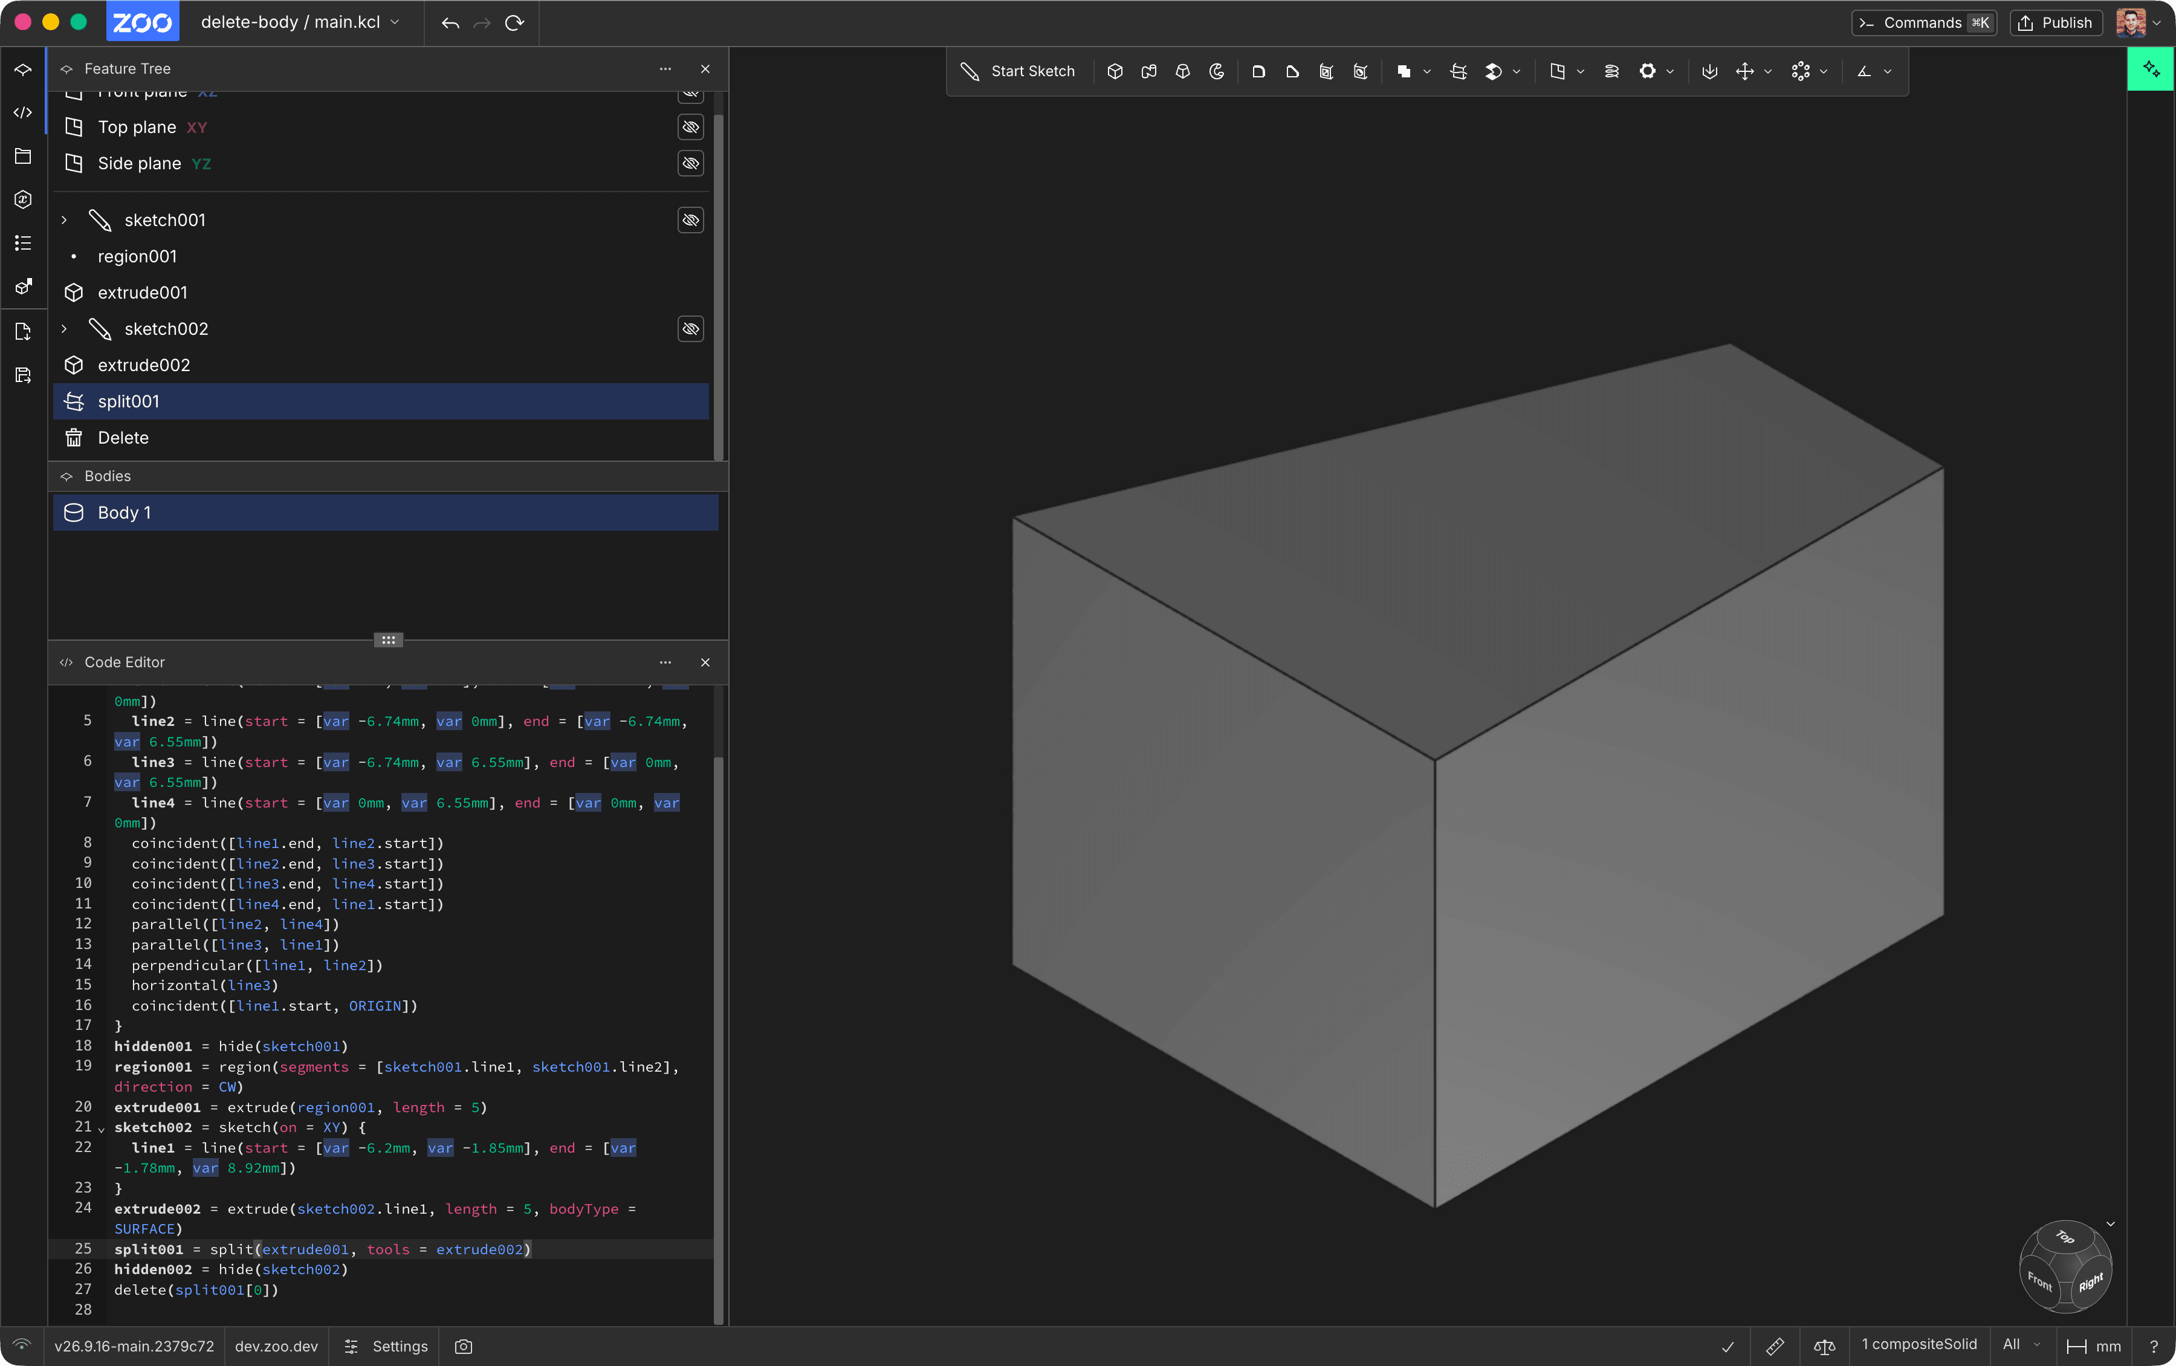Select the circular Pattern tool icon

[1800, 71]
